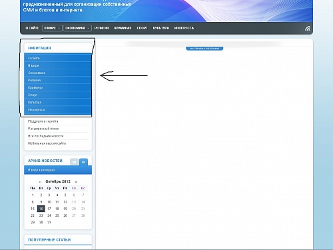
Task: Open ИНОПРЕССА in the top menu bar
Action: pyautogui.click(x=184, y=28)
